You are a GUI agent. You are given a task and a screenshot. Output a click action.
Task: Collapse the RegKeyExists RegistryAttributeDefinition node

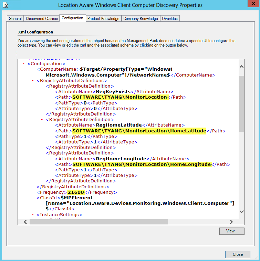tap(42, 86)
